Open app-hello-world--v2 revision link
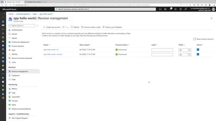The height and width of the screenshot is (121, 216). 51,50
